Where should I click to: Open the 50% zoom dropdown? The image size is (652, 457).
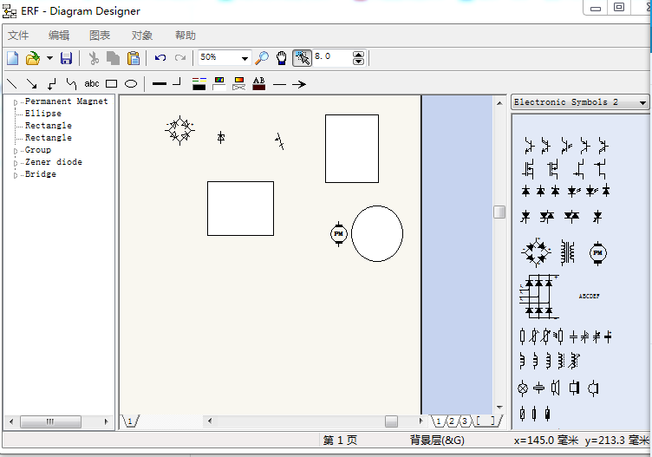tap(244, 58)
